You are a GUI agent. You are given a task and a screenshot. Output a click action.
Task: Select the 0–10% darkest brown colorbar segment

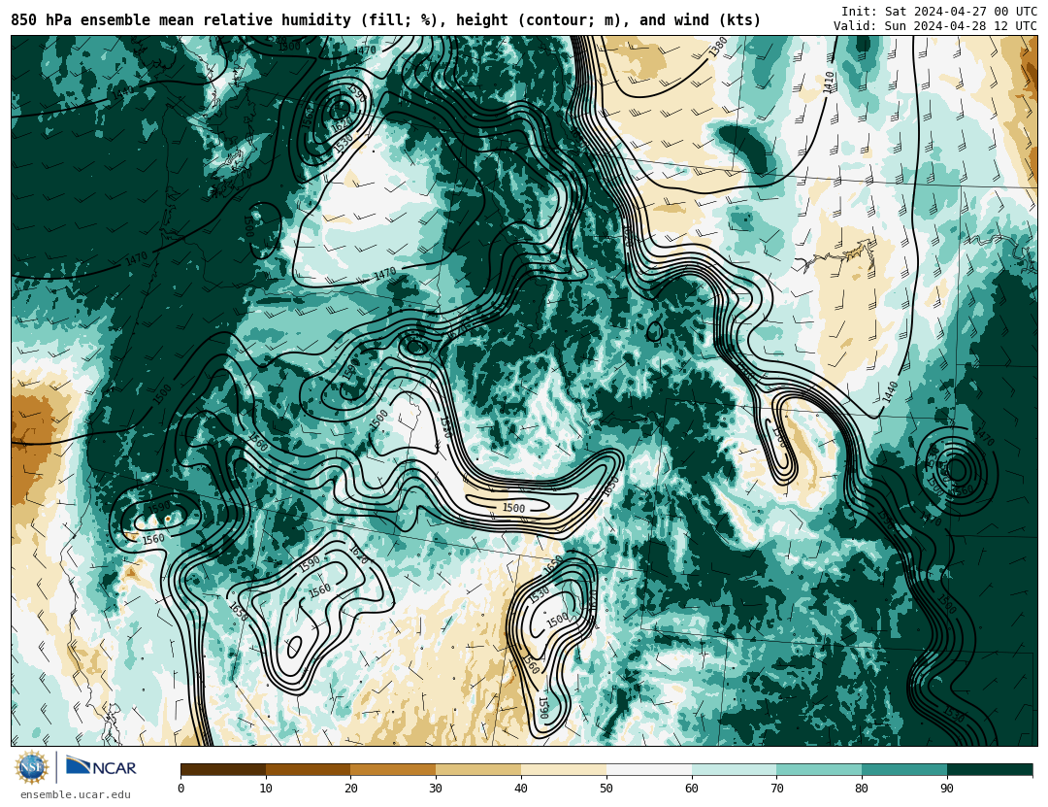[x=223, y=769]
